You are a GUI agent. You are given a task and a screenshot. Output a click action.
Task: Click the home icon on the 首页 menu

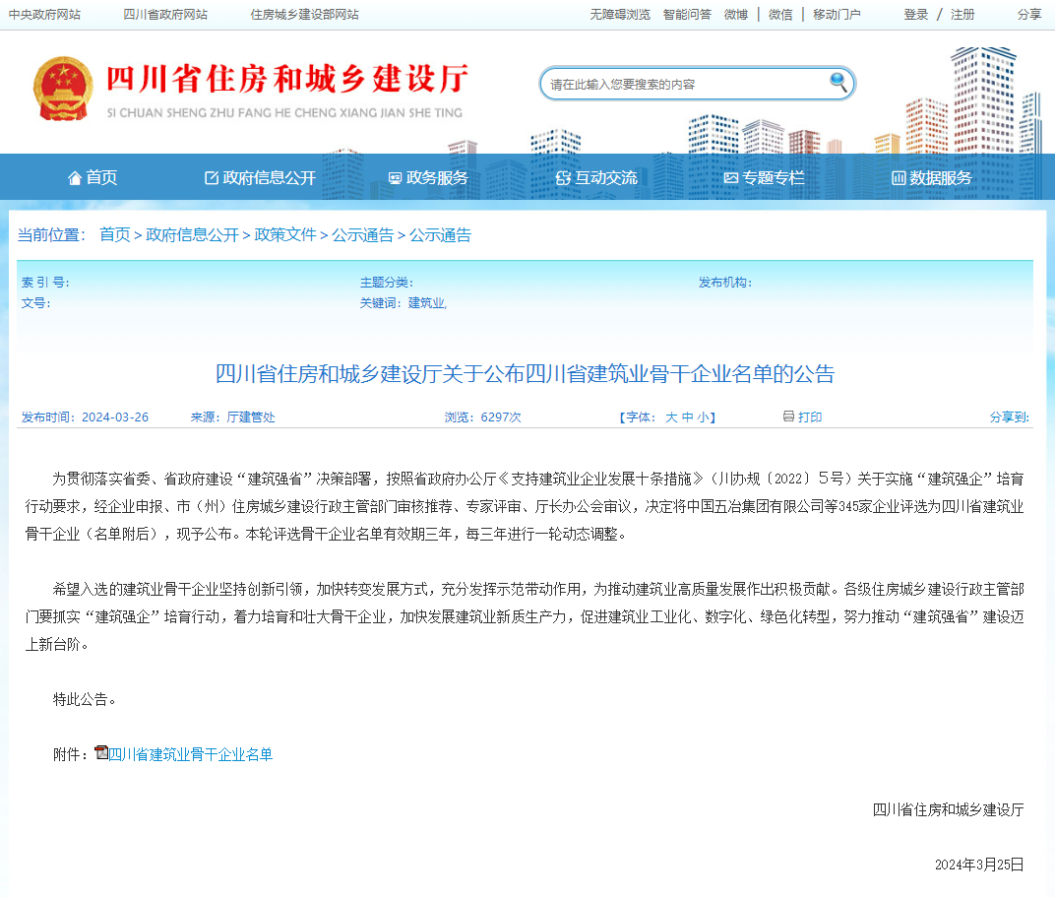pos(74,177)
